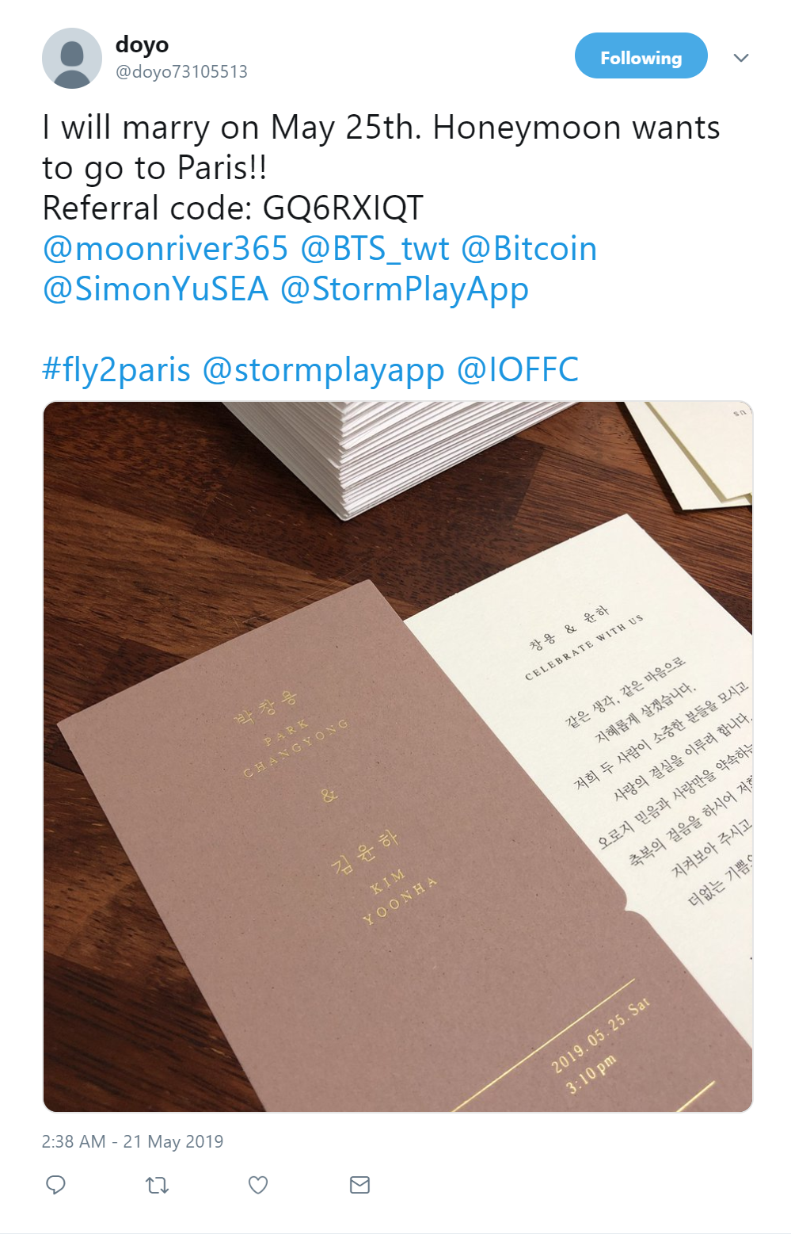The height and width of the screenshot is (1234, 791).
Task: Visit the @IOFFC mention
Action: tap(518, 370)
